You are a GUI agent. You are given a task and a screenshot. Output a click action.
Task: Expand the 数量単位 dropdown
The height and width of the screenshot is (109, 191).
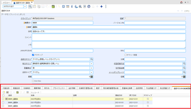pyautogui.click(x=92, y=68)
